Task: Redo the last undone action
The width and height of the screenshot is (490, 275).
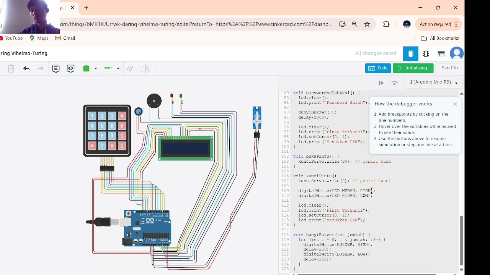Action: (x=41, y=69)
